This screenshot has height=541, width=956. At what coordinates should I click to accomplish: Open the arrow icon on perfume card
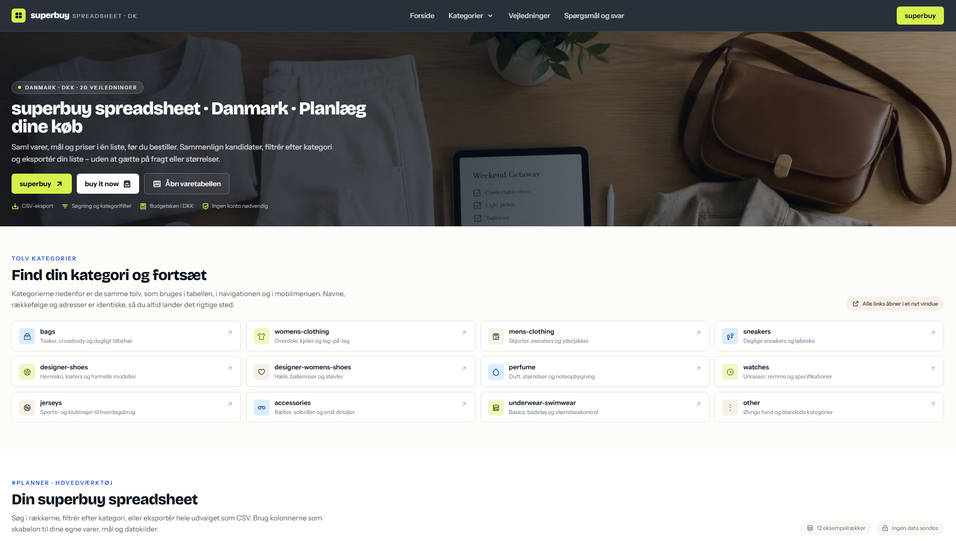pos(698,368)
